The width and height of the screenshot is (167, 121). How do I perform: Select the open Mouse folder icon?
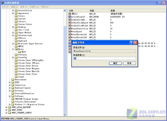16,49
